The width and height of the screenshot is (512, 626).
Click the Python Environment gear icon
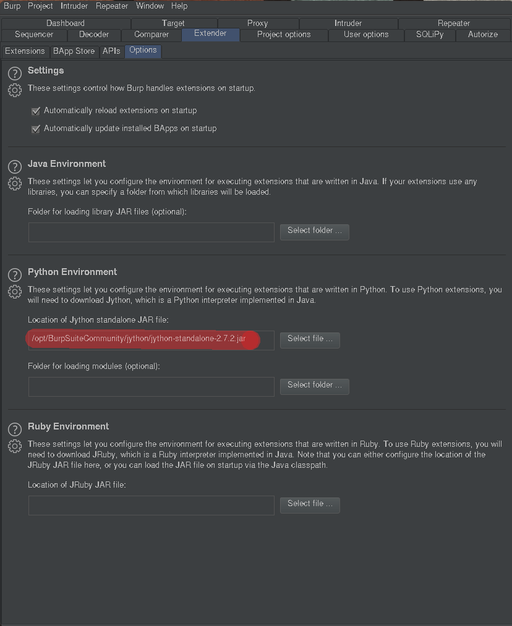point(15,292)
